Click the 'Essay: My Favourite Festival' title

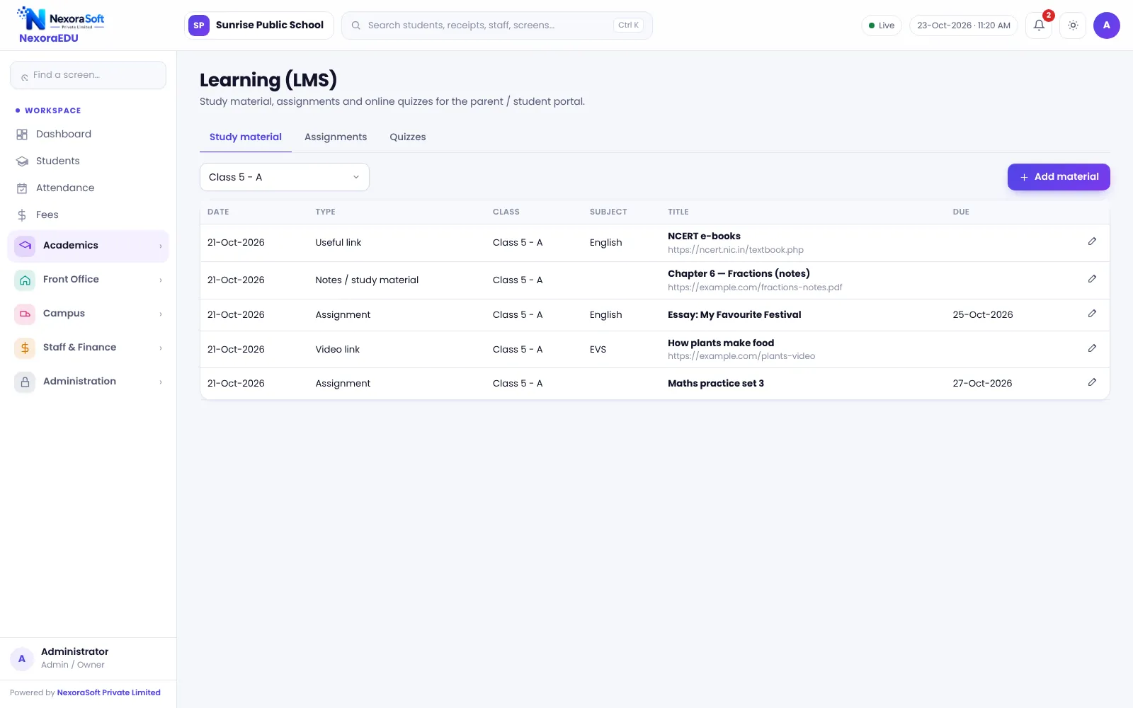[x=734, y=315]
